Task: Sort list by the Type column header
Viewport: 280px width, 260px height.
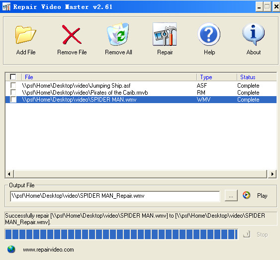Action: [x=206, y=77]
